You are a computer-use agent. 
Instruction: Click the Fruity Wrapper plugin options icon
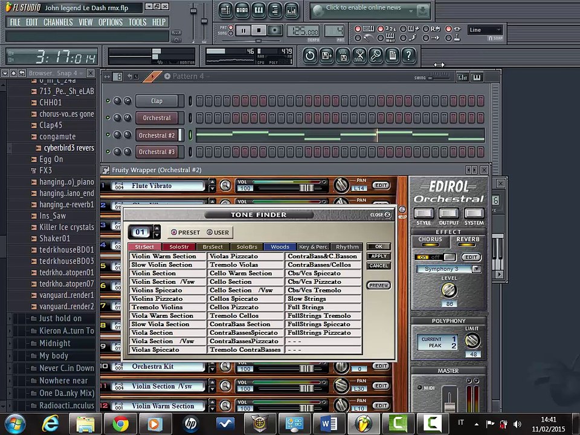coord(106,170)
